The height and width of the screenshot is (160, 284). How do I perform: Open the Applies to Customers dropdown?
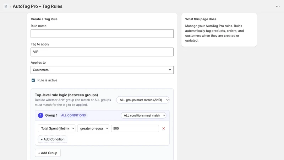(x=102, y=70)
